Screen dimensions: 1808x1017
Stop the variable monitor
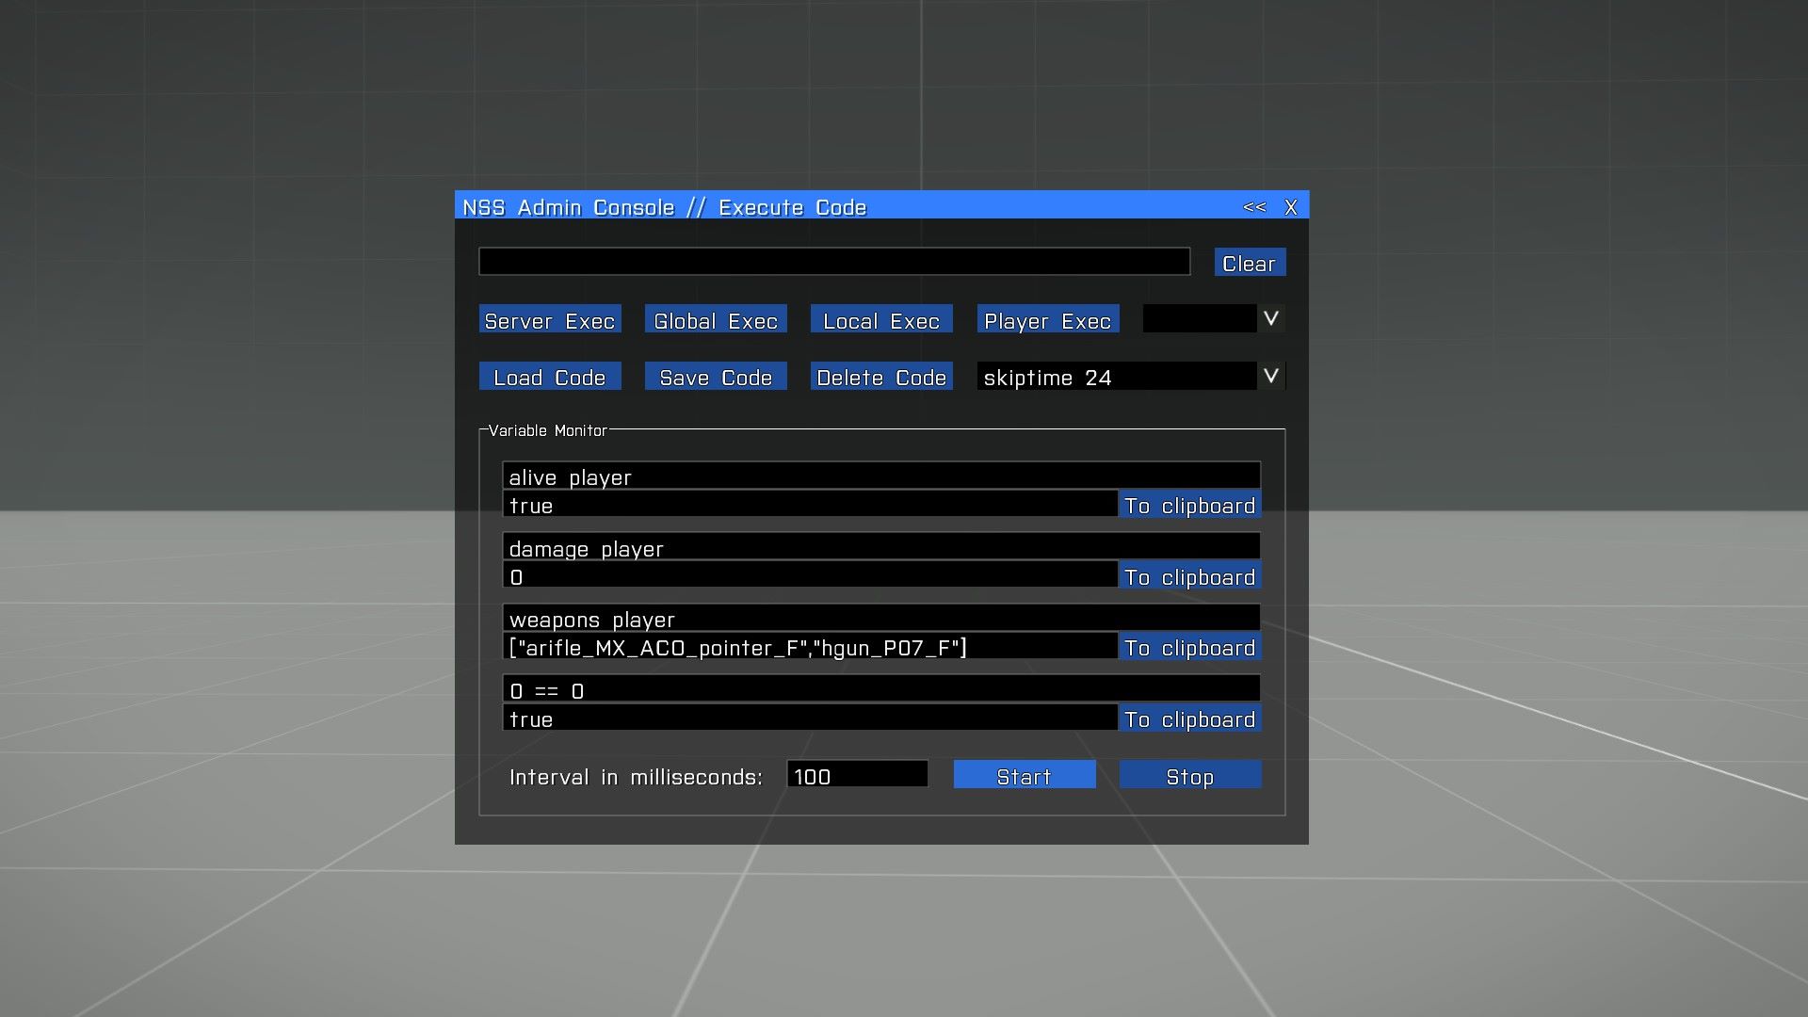pos(1189,776)
